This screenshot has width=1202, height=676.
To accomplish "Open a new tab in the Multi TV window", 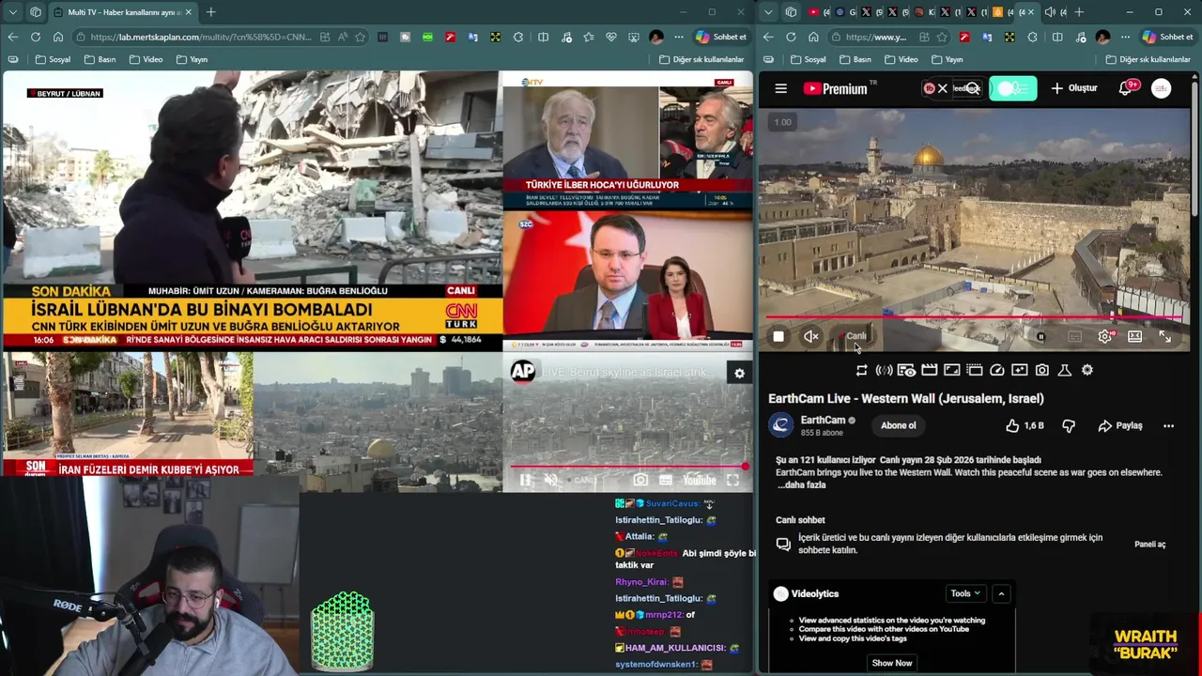I will 210,12.
